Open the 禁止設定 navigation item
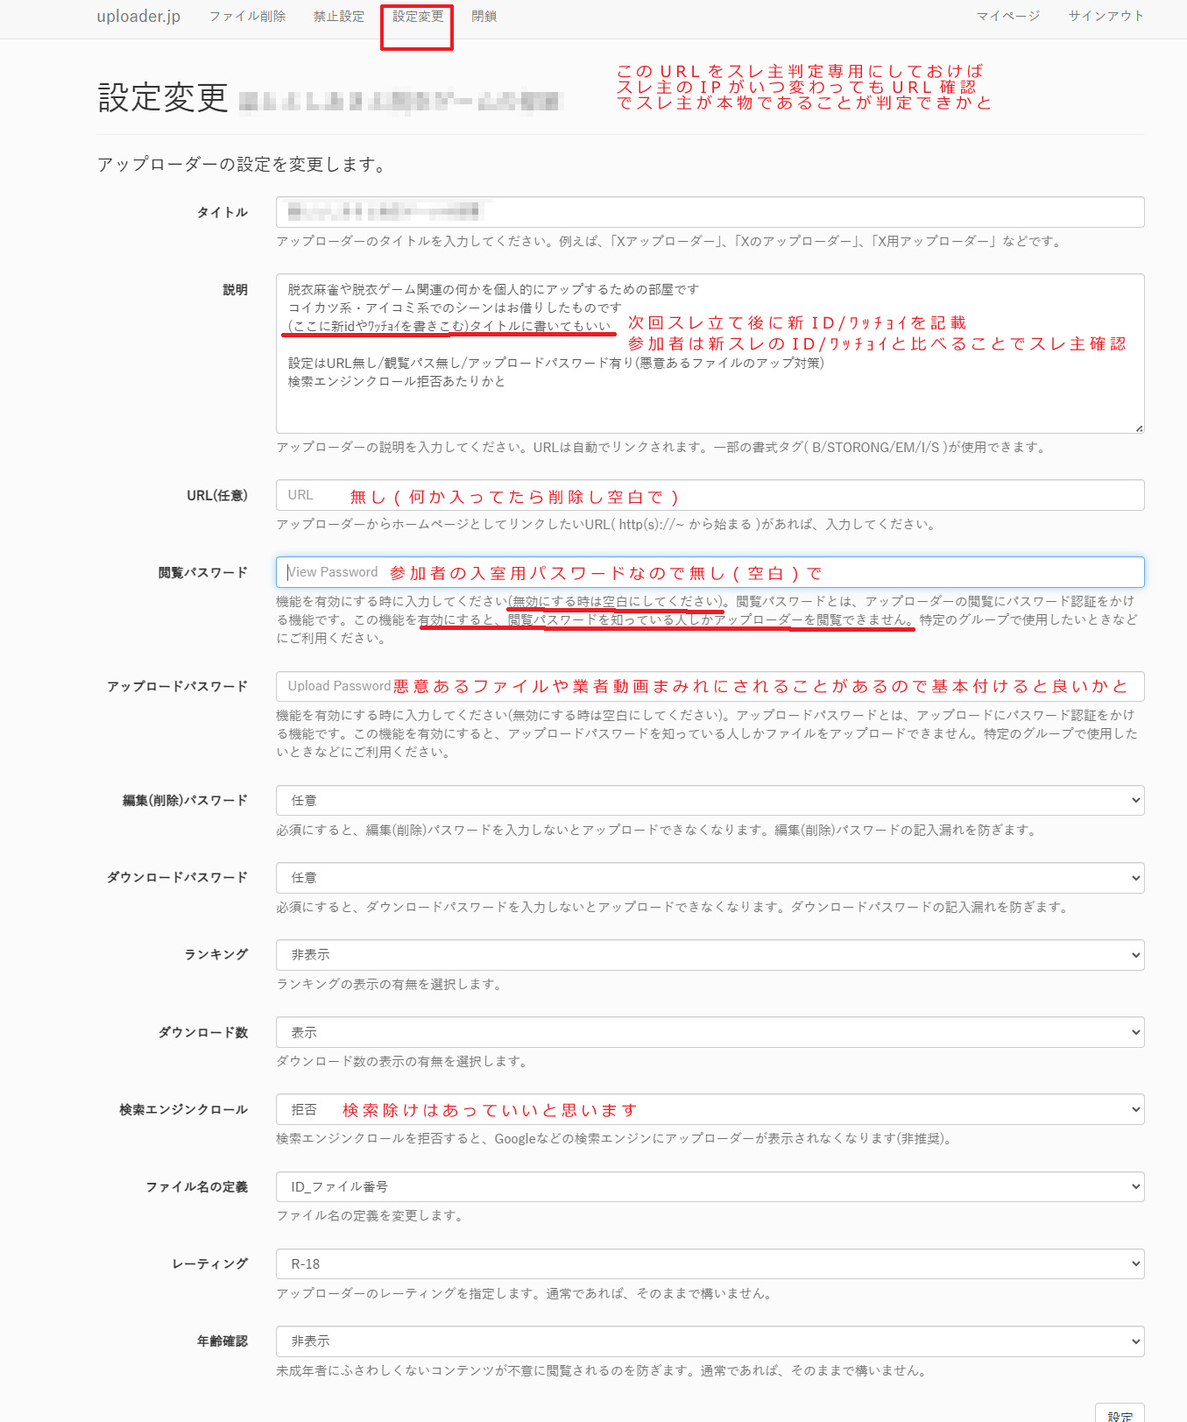Screen dimensions: 1187x1422 (339, 17)
